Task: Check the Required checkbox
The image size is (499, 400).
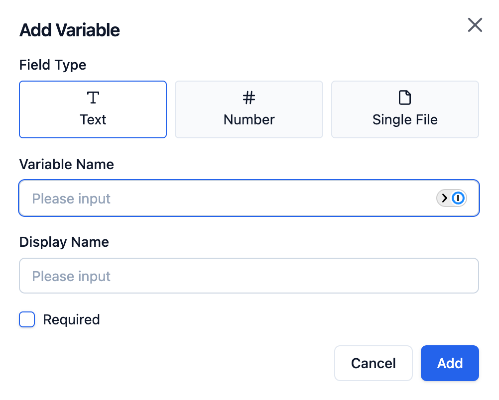Action: (x=27, y=319)
